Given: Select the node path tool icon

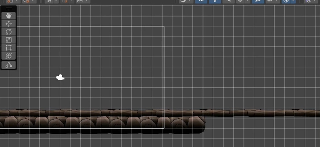Looking at the screenshot, I should pyautogui.click(x=9, y=65).
